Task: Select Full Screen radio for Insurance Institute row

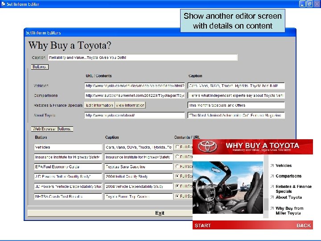Action: 177,157
